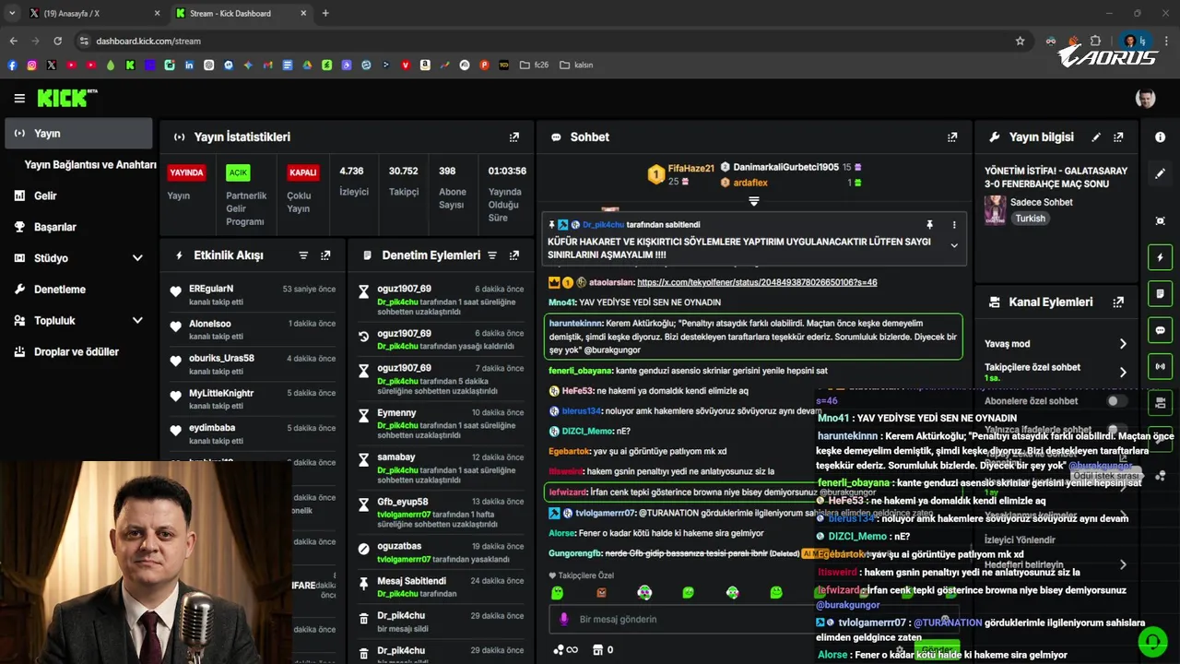This screenshot has height=664, width=1180.
Task: Select DanimarkaliGurbetci1905 in the chat leaderboard
Action: click(x=785, y=167)
